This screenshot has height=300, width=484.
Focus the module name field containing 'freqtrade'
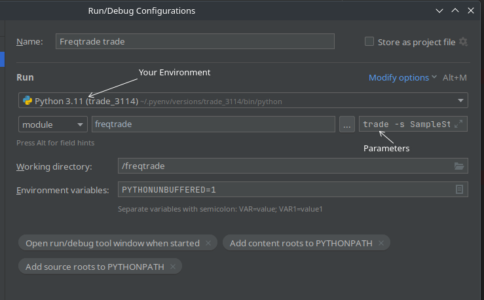(213, 124)
